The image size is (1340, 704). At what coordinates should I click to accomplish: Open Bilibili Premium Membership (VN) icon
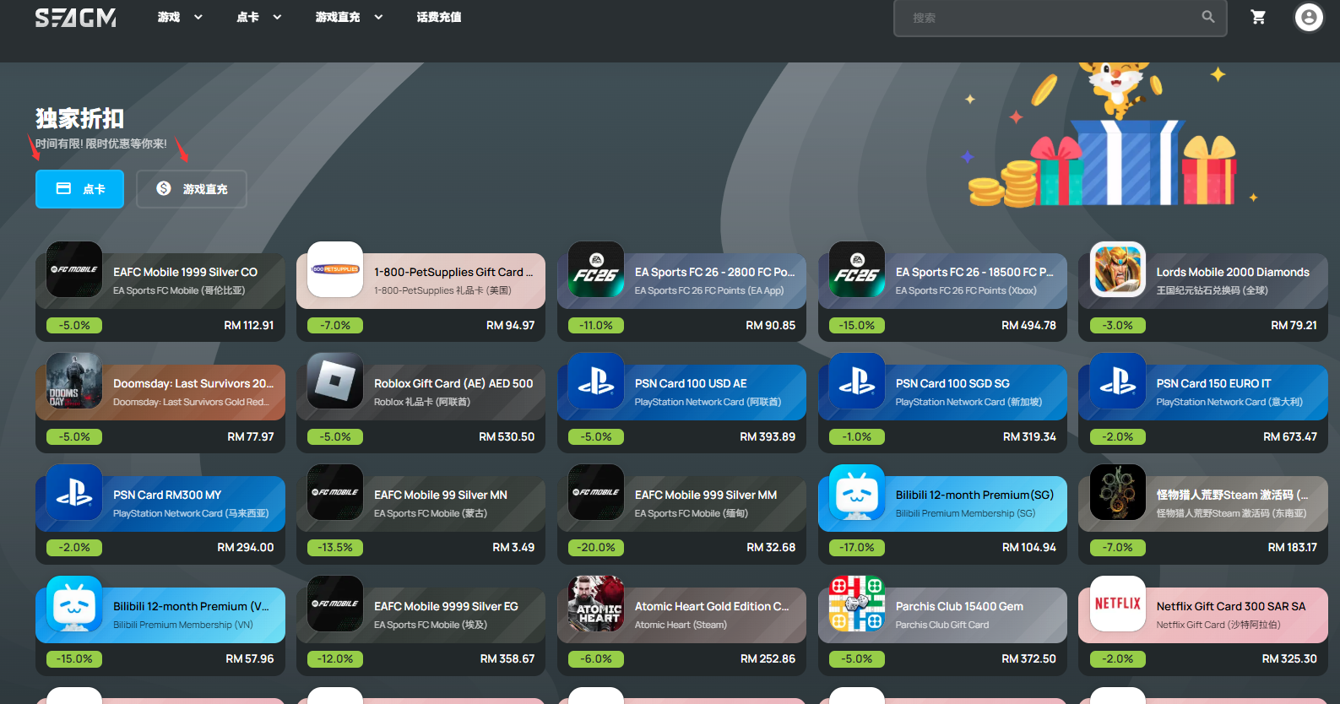coord(74,604)
